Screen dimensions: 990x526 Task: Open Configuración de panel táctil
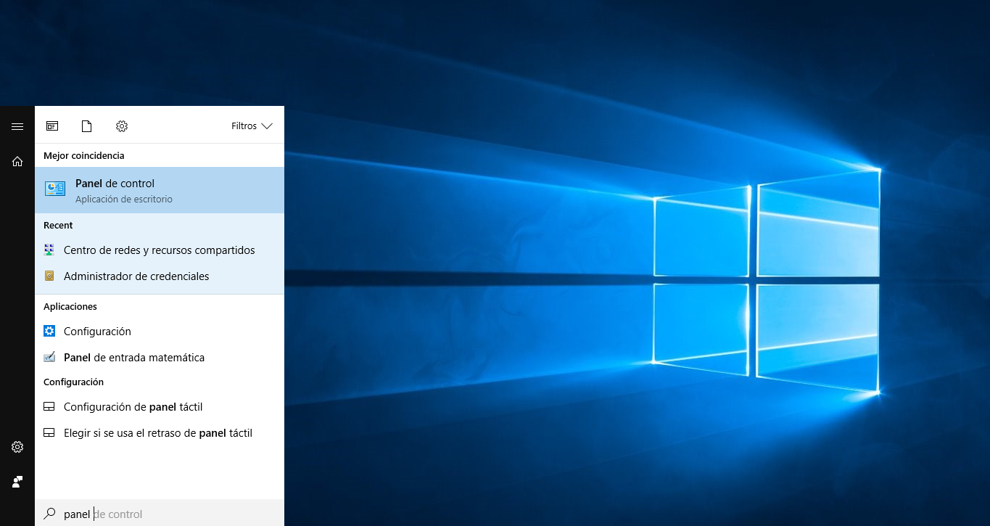click(x=160, y=407)
